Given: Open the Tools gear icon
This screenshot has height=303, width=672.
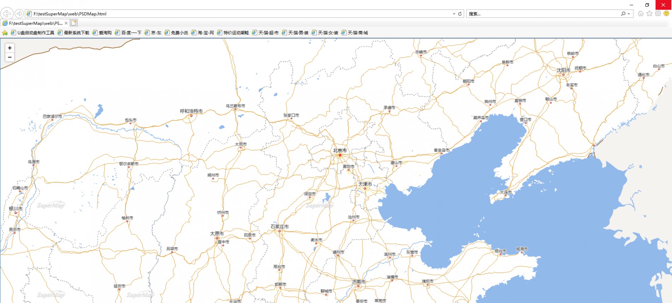Looking at the screenshot, I should pyautogui.click(x=658, y=13).
